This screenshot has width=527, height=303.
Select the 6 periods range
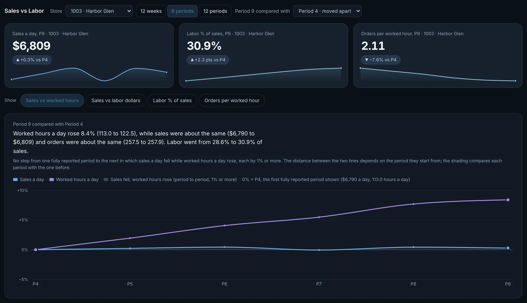[182, 11]
